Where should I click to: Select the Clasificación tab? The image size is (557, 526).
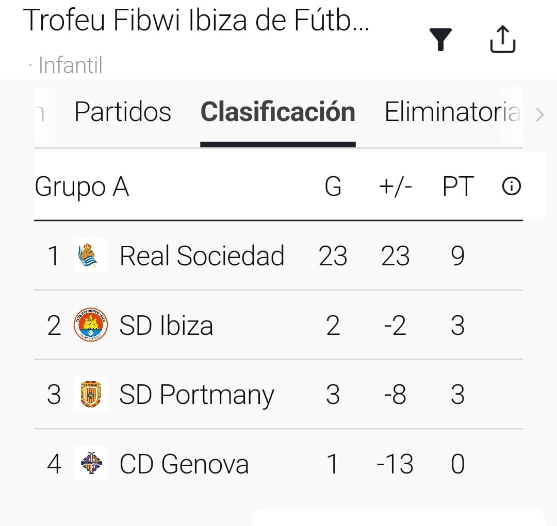[277, 112]
